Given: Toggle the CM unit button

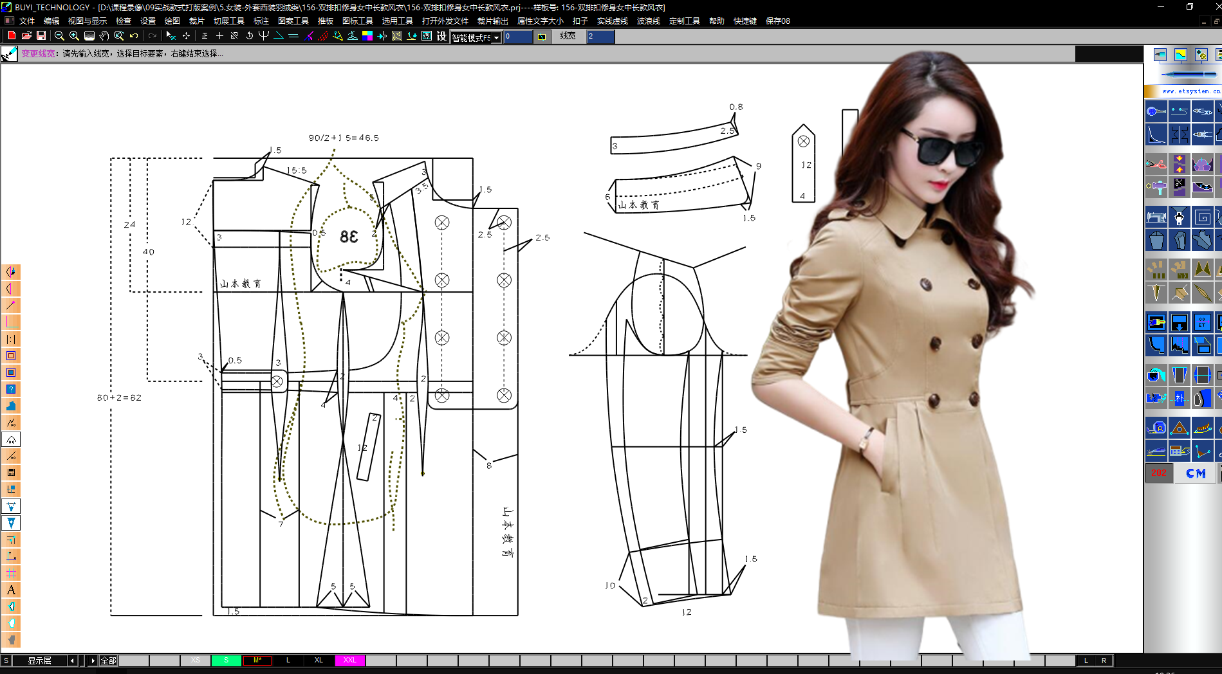Looking at the screenshot, I should click(1196, 473).
